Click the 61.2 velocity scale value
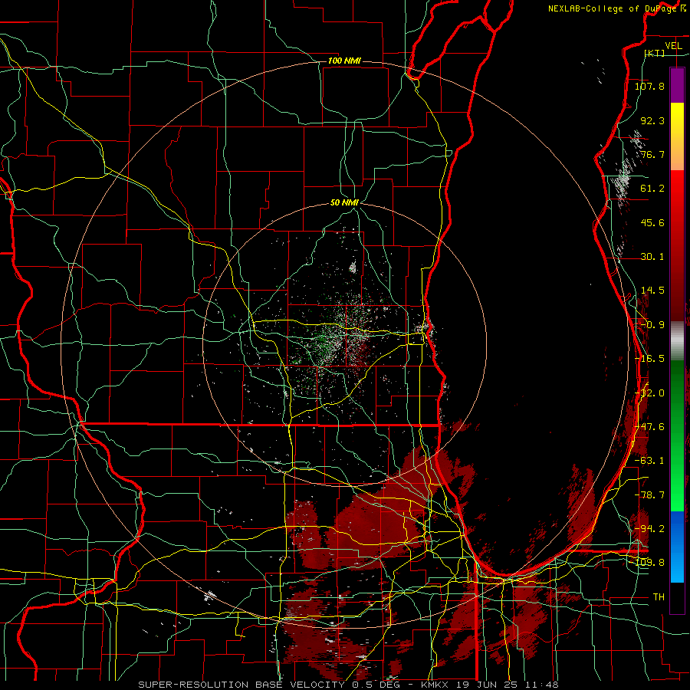This screenshot has width=690, height=690. [x=652, y=189]
